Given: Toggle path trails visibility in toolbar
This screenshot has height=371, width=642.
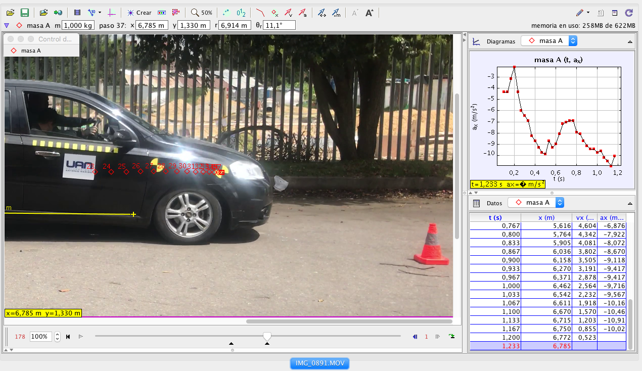Looking at the screenshot, I should click(260, 13).
